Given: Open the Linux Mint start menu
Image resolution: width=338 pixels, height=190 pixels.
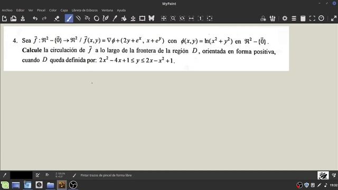Looking at the screenshot, I should 5,185.
